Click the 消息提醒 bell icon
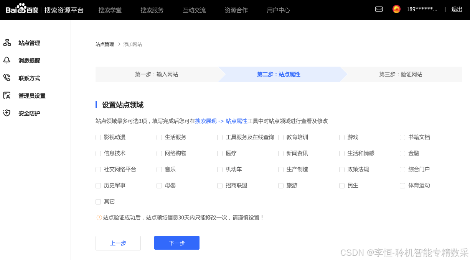 coord(7,60)
